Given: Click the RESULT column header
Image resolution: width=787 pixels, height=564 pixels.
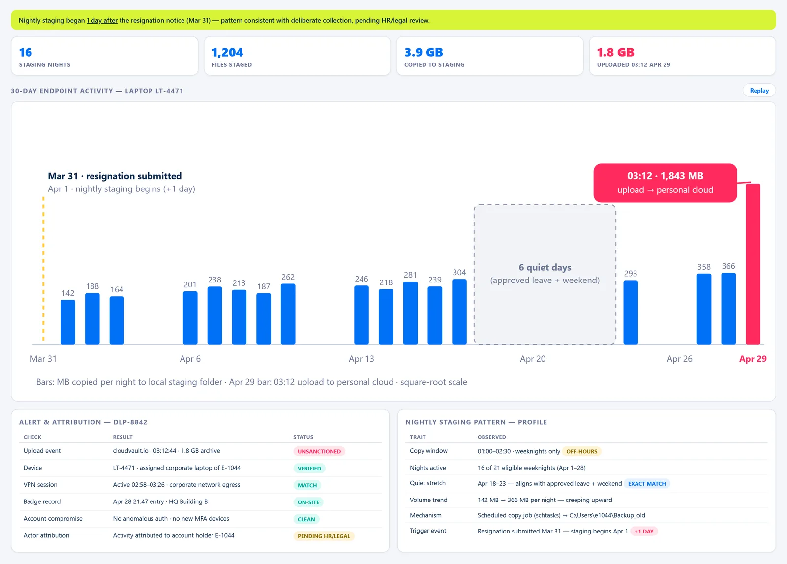Looking at the screenshot, I should [123, 437].
